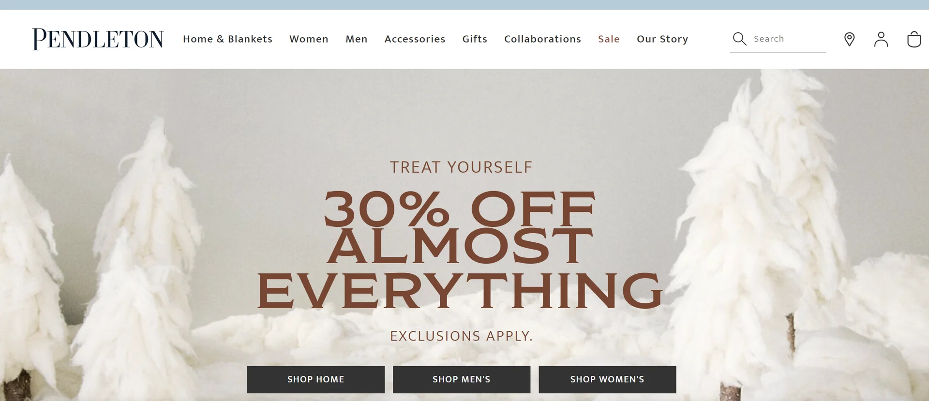Click the Exclusions Apply text
The width and height of the screenshot is (929, 401).
click(462, 336)
